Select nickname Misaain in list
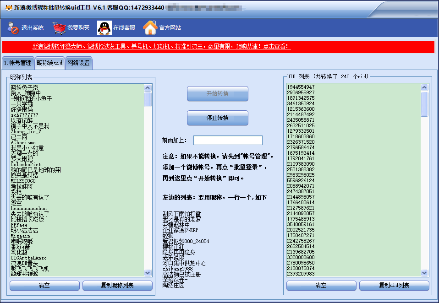Image resolution: width=439 pixels, height=303 pixels. [x=21, y=236]
